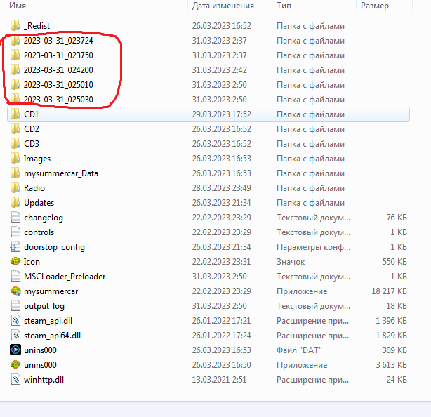Click the CD3 folder icon
This screenshot has height=417, width=431.
pyautogui.click(x=15, y=143)
